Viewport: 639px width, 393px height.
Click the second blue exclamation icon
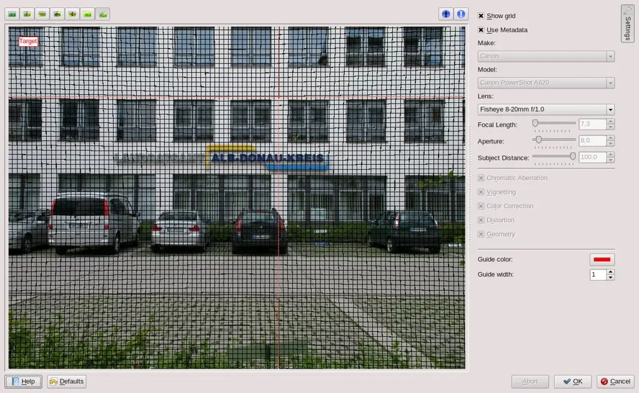460,13
